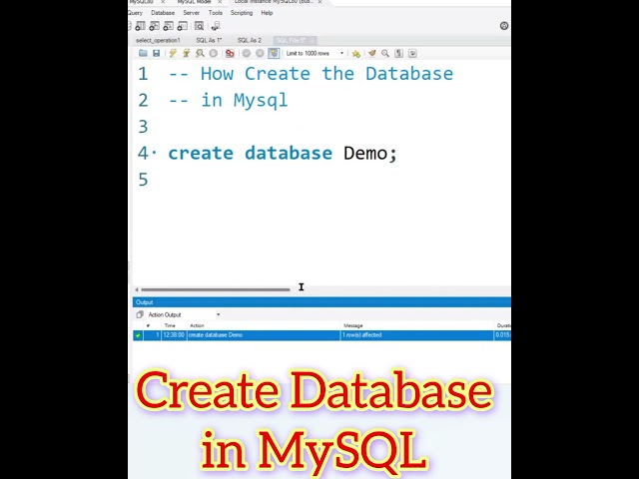Switch to the SQL As 2 tab

[250, 40]
